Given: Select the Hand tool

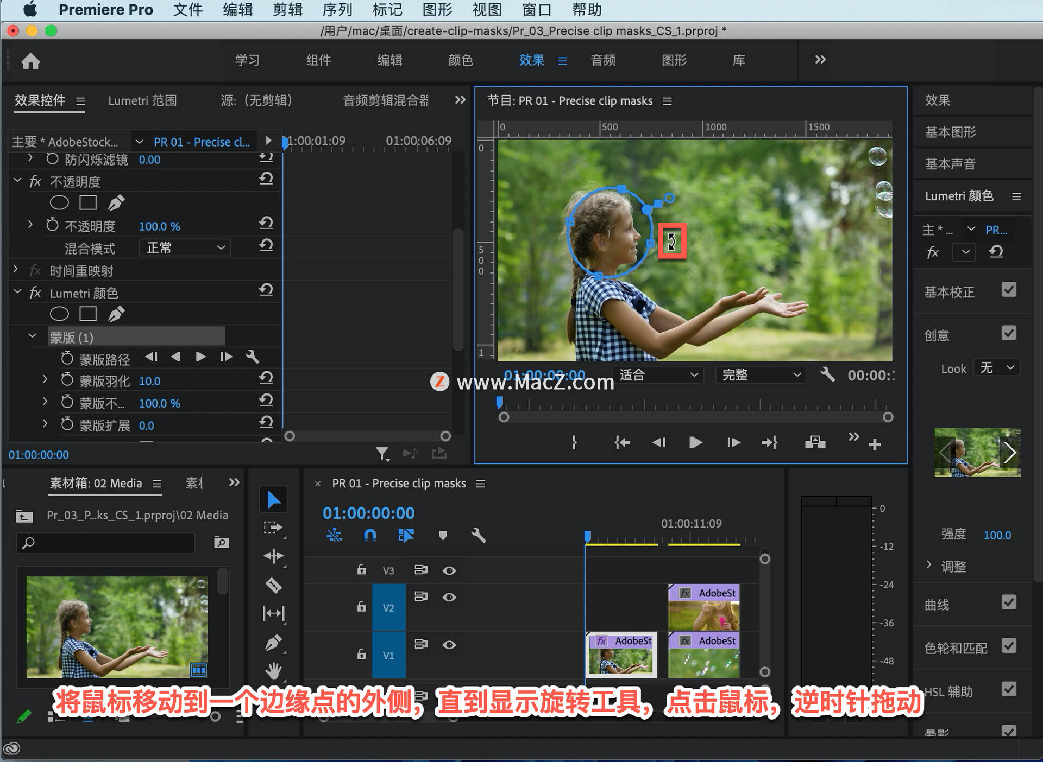Looking at the screenshot, I should (x=273, y=671).
